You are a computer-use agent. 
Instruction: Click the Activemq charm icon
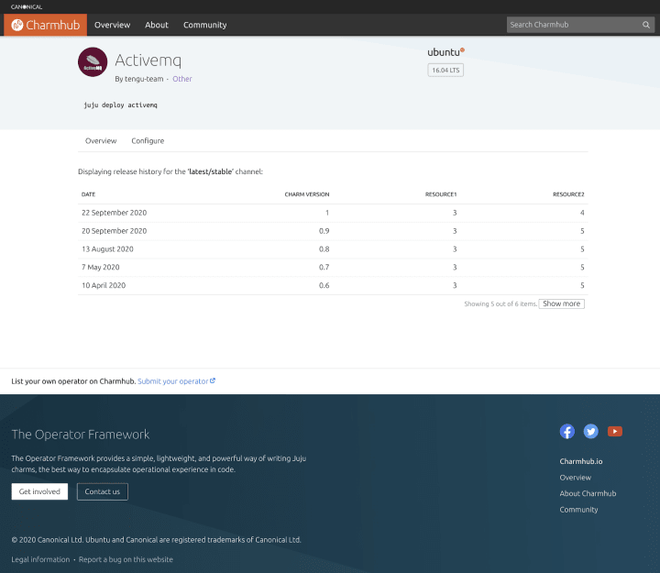93,62
